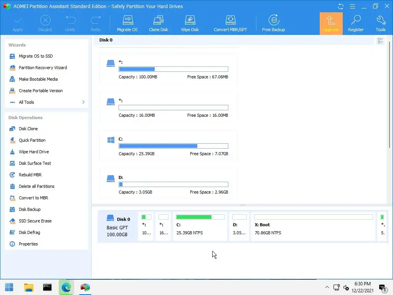Image resolution: width=393 pixels, height=295 pixels.
Task: Click the D: partition usage bar
Action: pyautogui.click(x=173, y=184)
